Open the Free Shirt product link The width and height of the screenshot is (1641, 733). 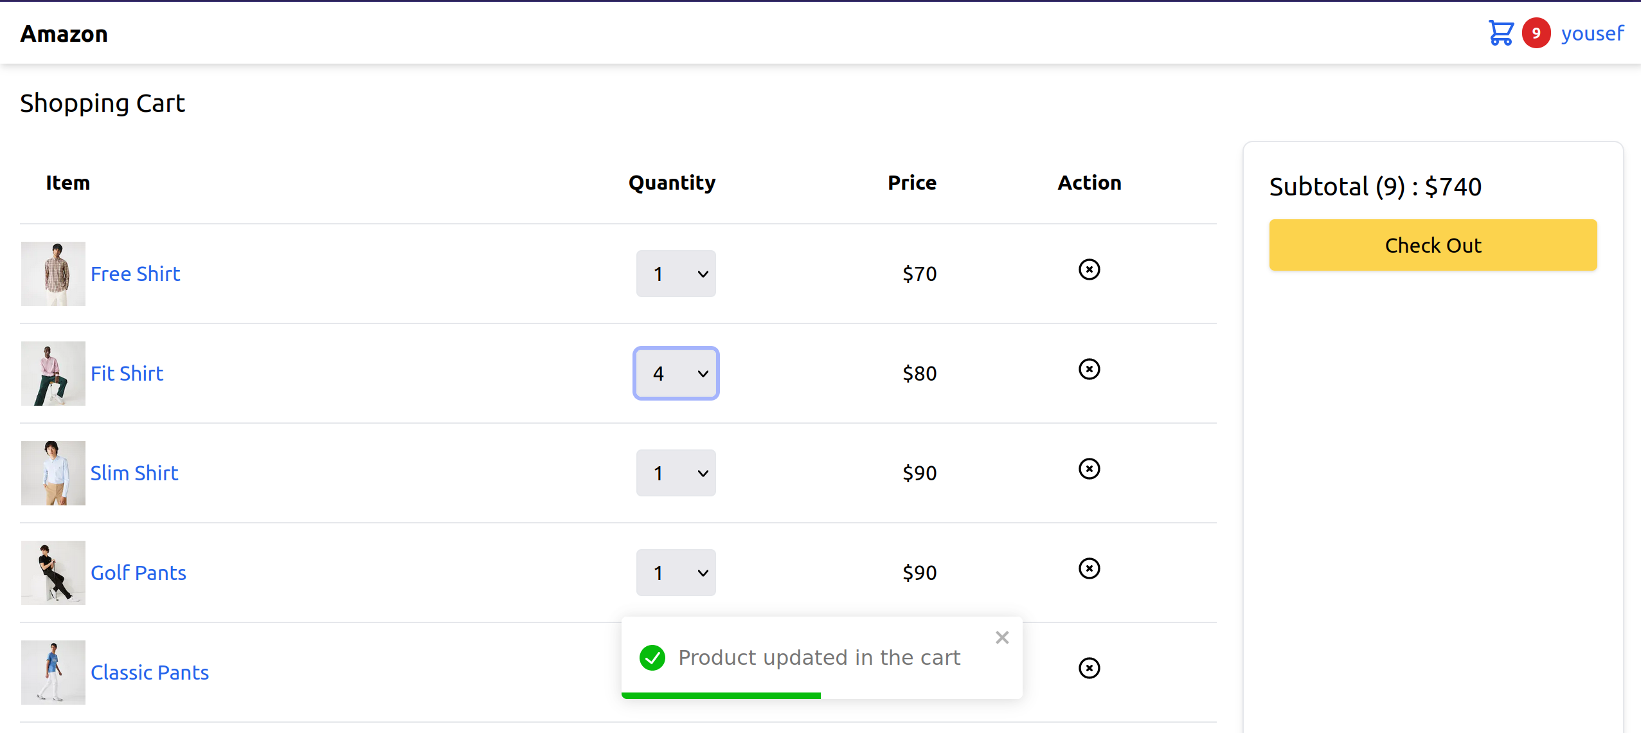click(135, 274)
